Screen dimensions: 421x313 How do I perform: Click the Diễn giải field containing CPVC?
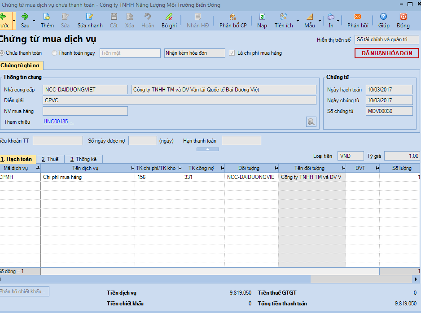180,100
